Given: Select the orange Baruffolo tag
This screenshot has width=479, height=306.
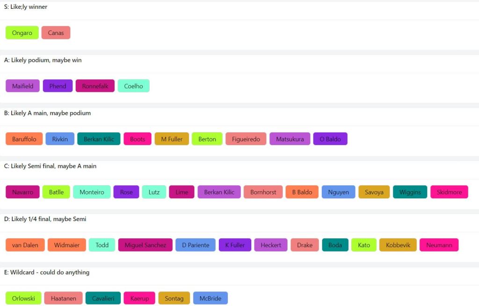Looking at the screenshot, I should tap(24, 139).
